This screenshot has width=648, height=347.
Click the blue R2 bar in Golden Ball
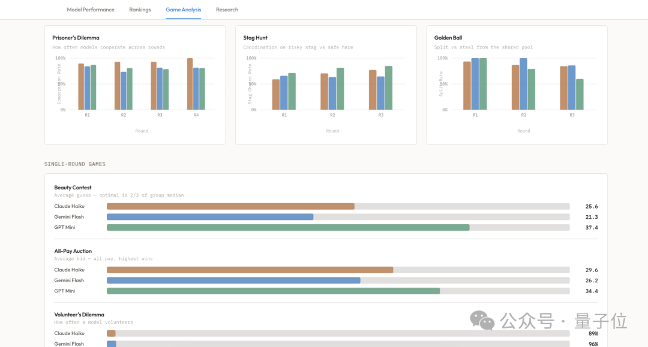tap(523, 84)
